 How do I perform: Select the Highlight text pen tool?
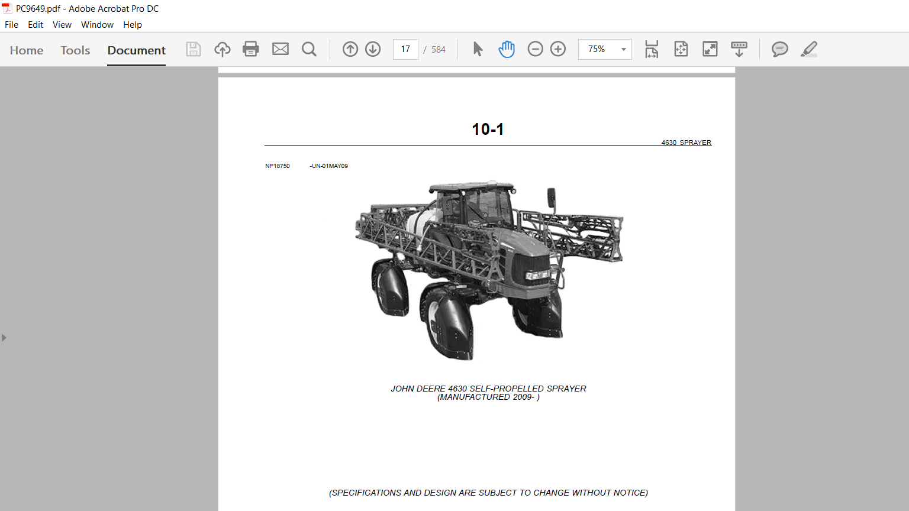tap(809, 49)
